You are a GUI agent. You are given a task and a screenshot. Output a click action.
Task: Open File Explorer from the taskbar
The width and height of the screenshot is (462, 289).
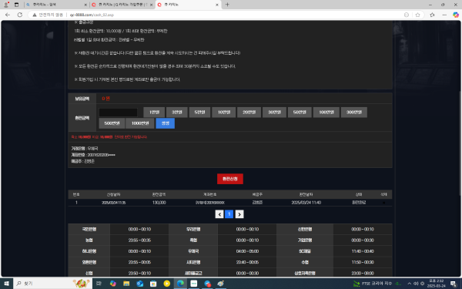[126, 284]
